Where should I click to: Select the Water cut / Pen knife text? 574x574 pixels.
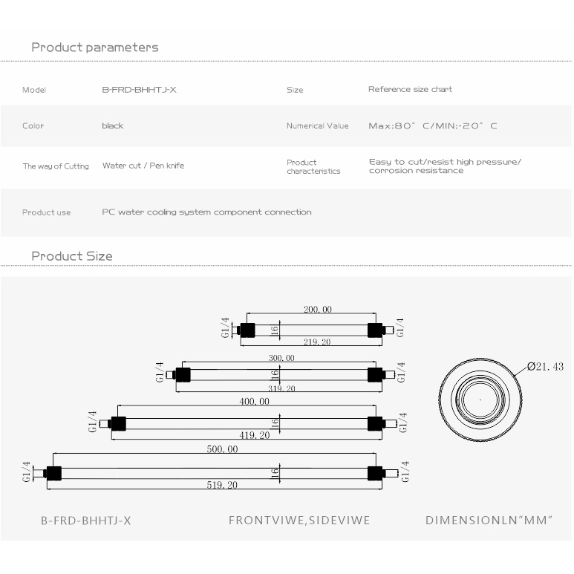tap(143, 166)
